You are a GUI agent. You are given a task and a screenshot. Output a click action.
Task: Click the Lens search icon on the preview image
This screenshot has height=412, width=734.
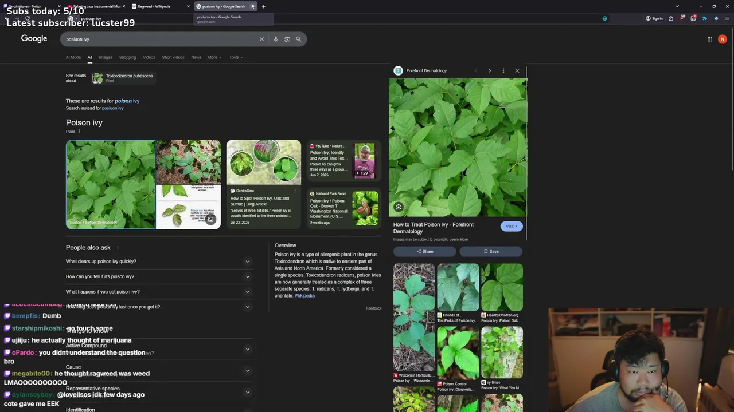(398, 207)
